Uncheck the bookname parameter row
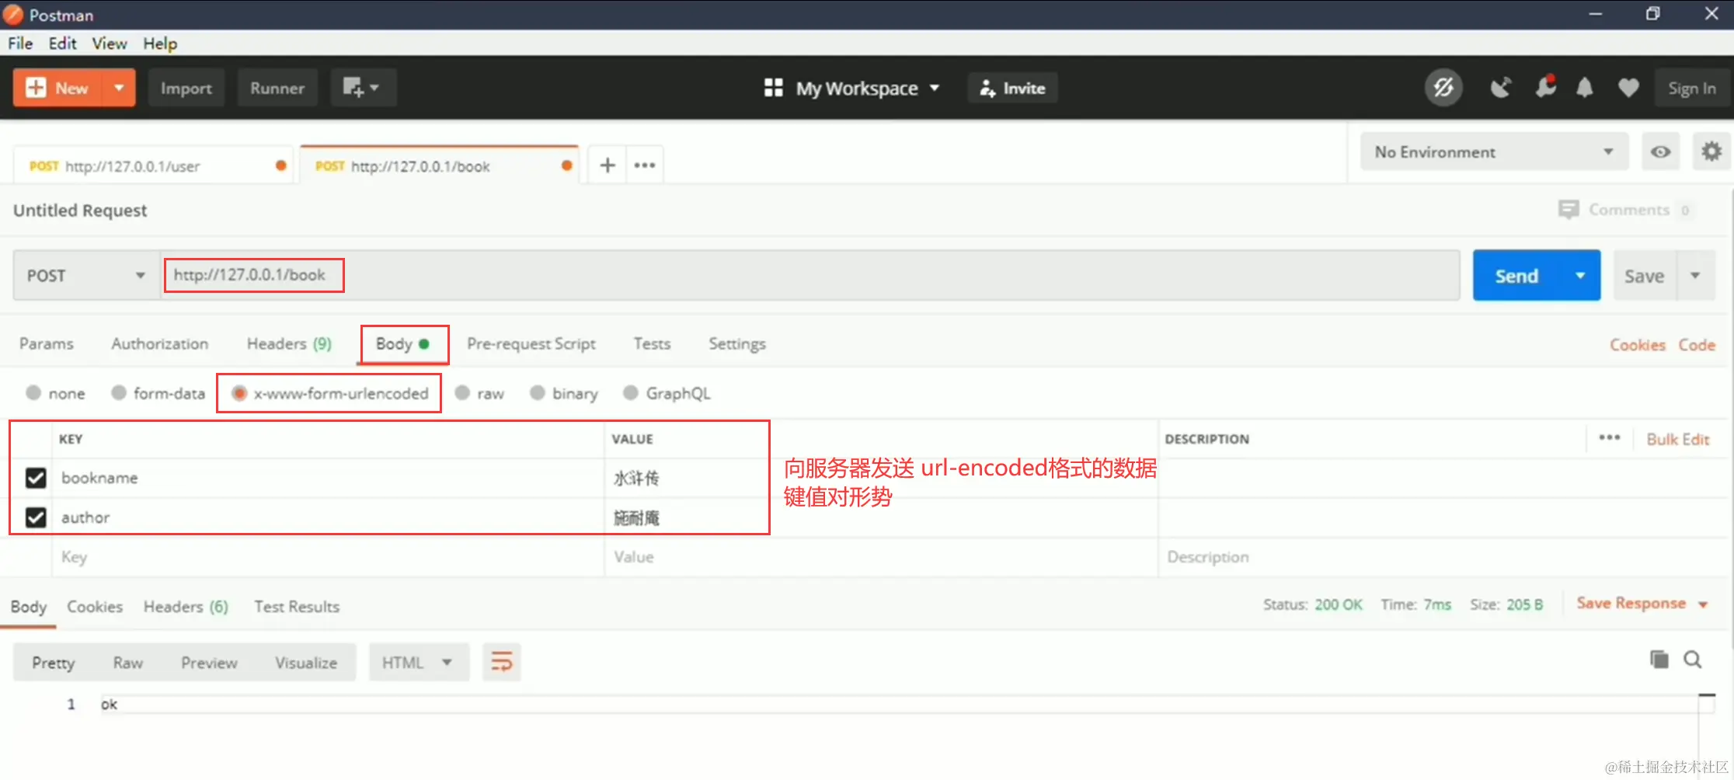The image size is (1734, 780). [x=36, y=477]
